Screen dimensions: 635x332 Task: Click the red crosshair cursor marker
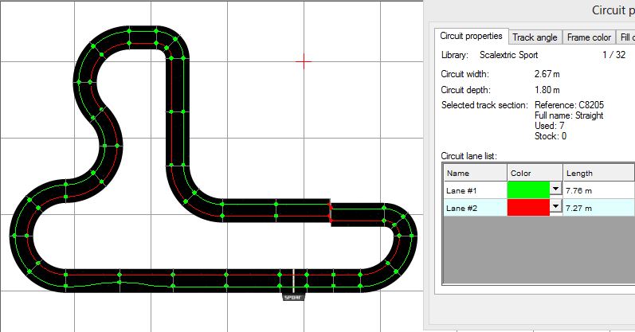304,60
